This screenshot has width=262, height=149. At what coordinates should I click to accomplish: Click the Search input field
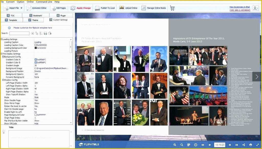point(19,33)
